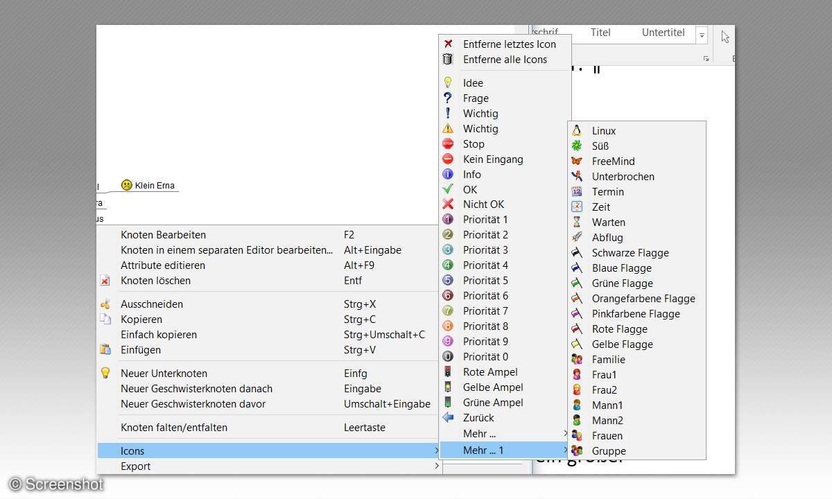Click Entferne letztes Icon
832x499 pixels.
(x=505, y=44)
